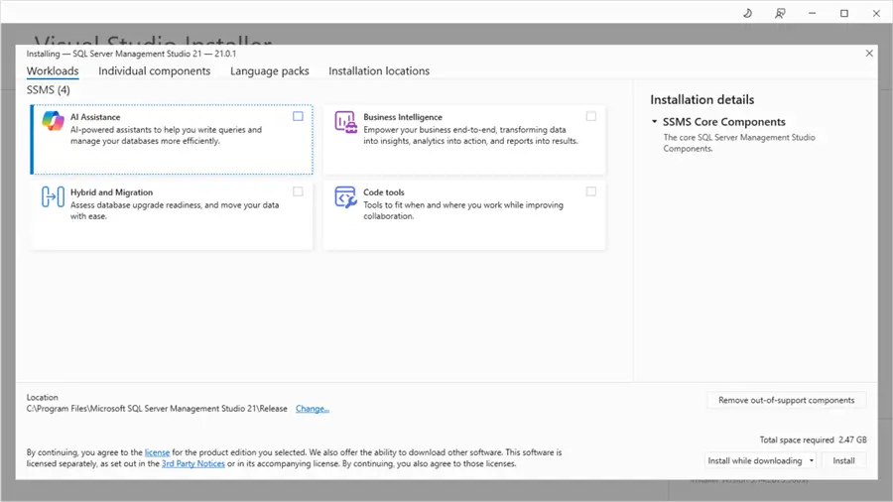This screenshot has height=502, width=893.
Task: Check the AI Assistance workload checkbox
Action: [298, 116]
